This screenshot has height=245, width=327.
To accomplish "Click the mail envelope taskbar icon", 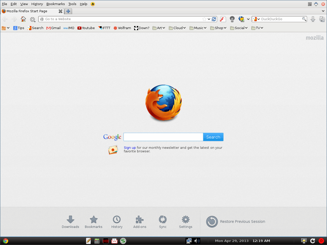I will [114, 241].
